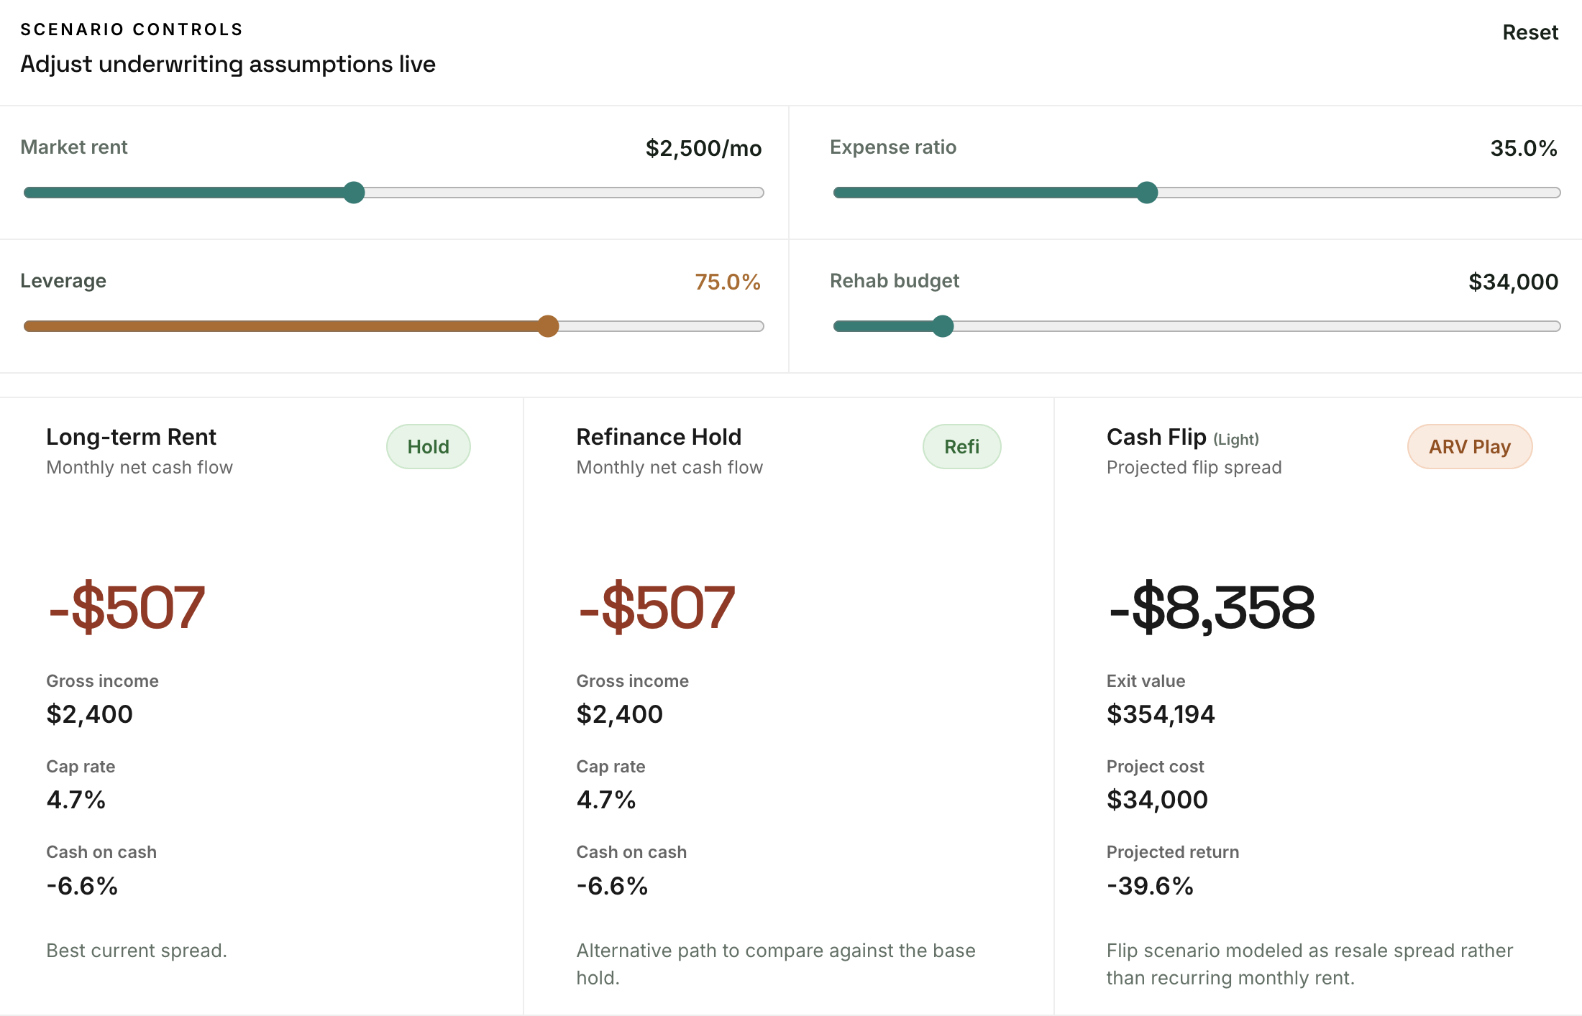
Task: Click the Reset button to restore assumptions
Action: pyautogui.click(x=1530, y=32)
